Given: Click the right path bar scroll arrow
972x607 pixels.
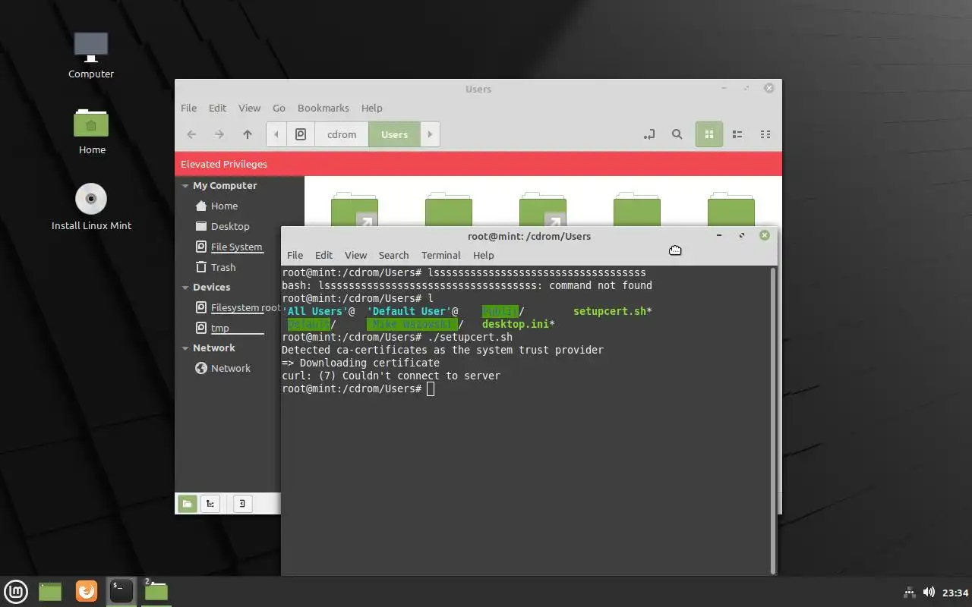Looking at the screenshot, I should 430,134.
